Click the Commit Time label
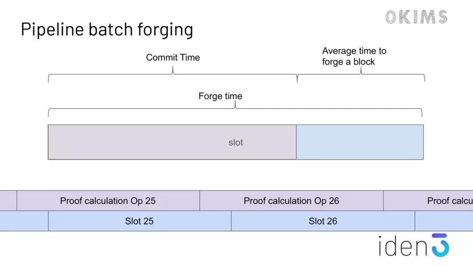Image resolution: width=473 pixels, height=266 pixels. pos(173,57)
